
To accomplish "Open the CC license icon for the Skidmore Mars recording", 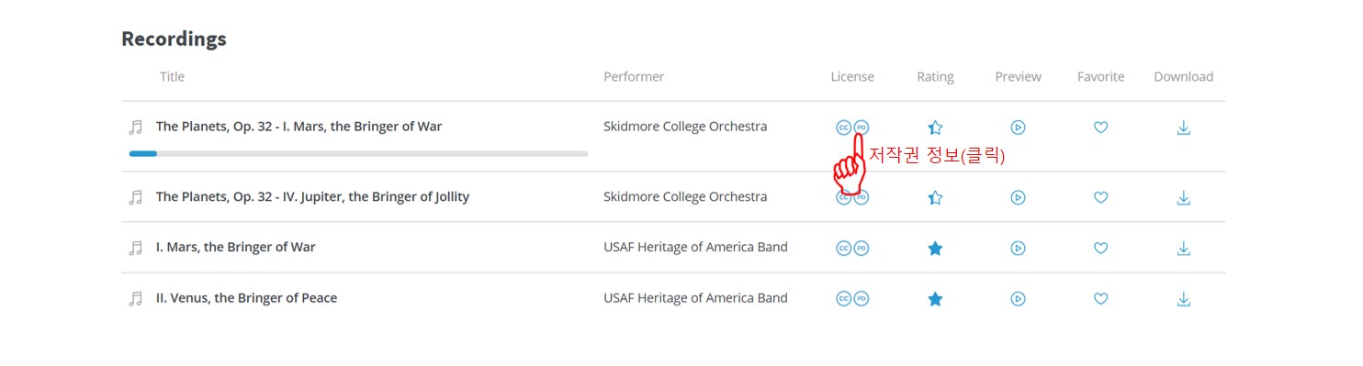I will pos(843,128).
